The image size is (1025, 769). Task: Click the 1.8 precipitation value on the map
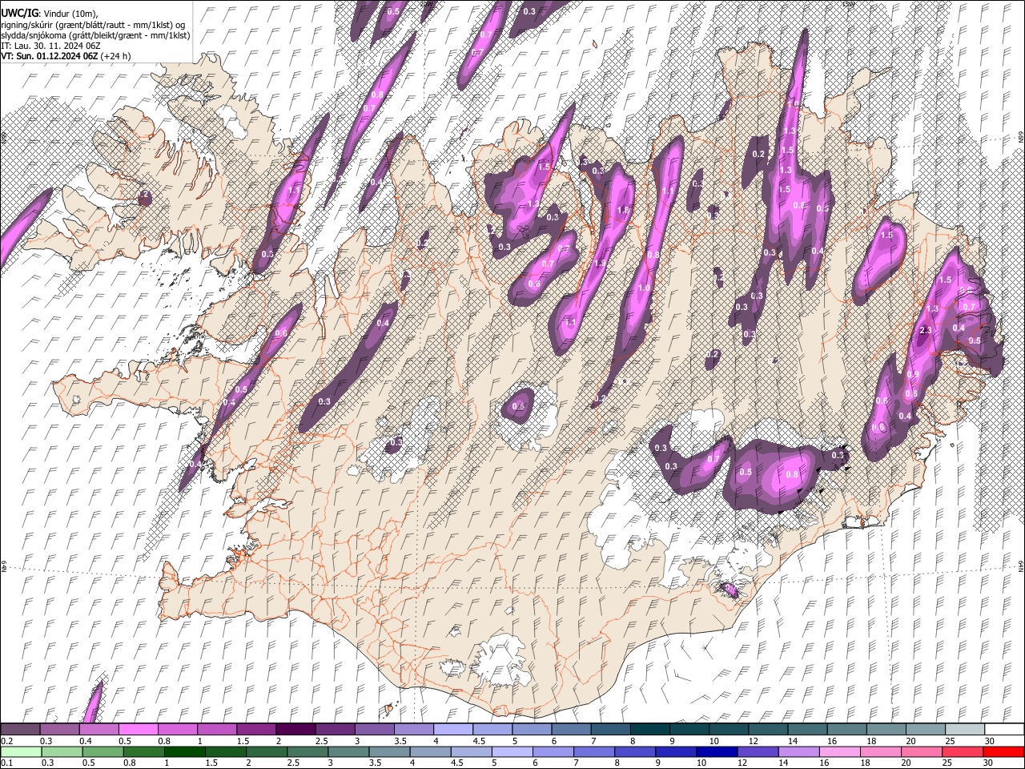click(x=623, y=210)
